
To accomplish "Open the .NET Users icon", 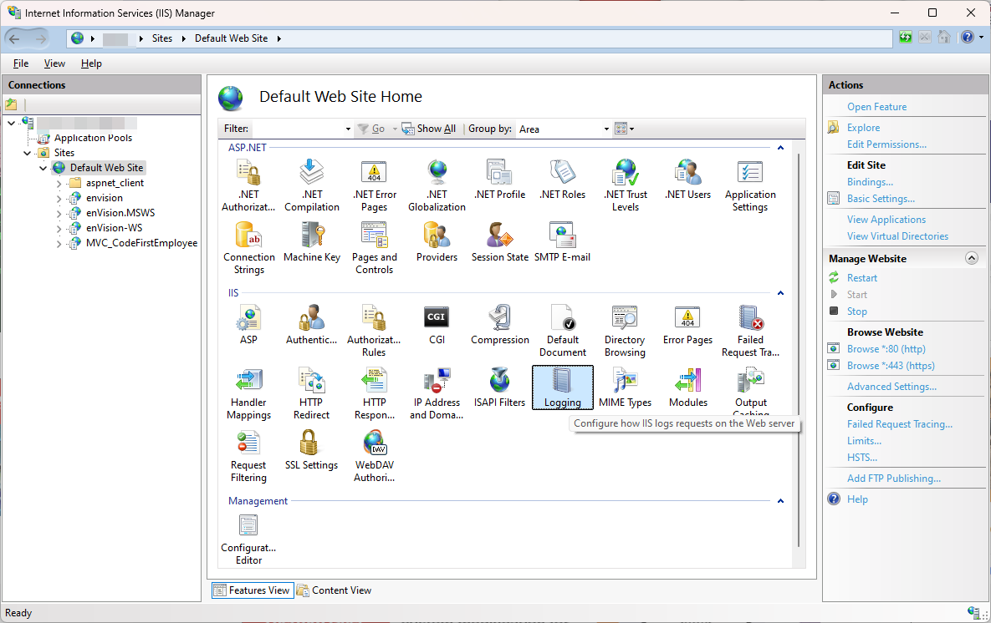I will [687, 180].
